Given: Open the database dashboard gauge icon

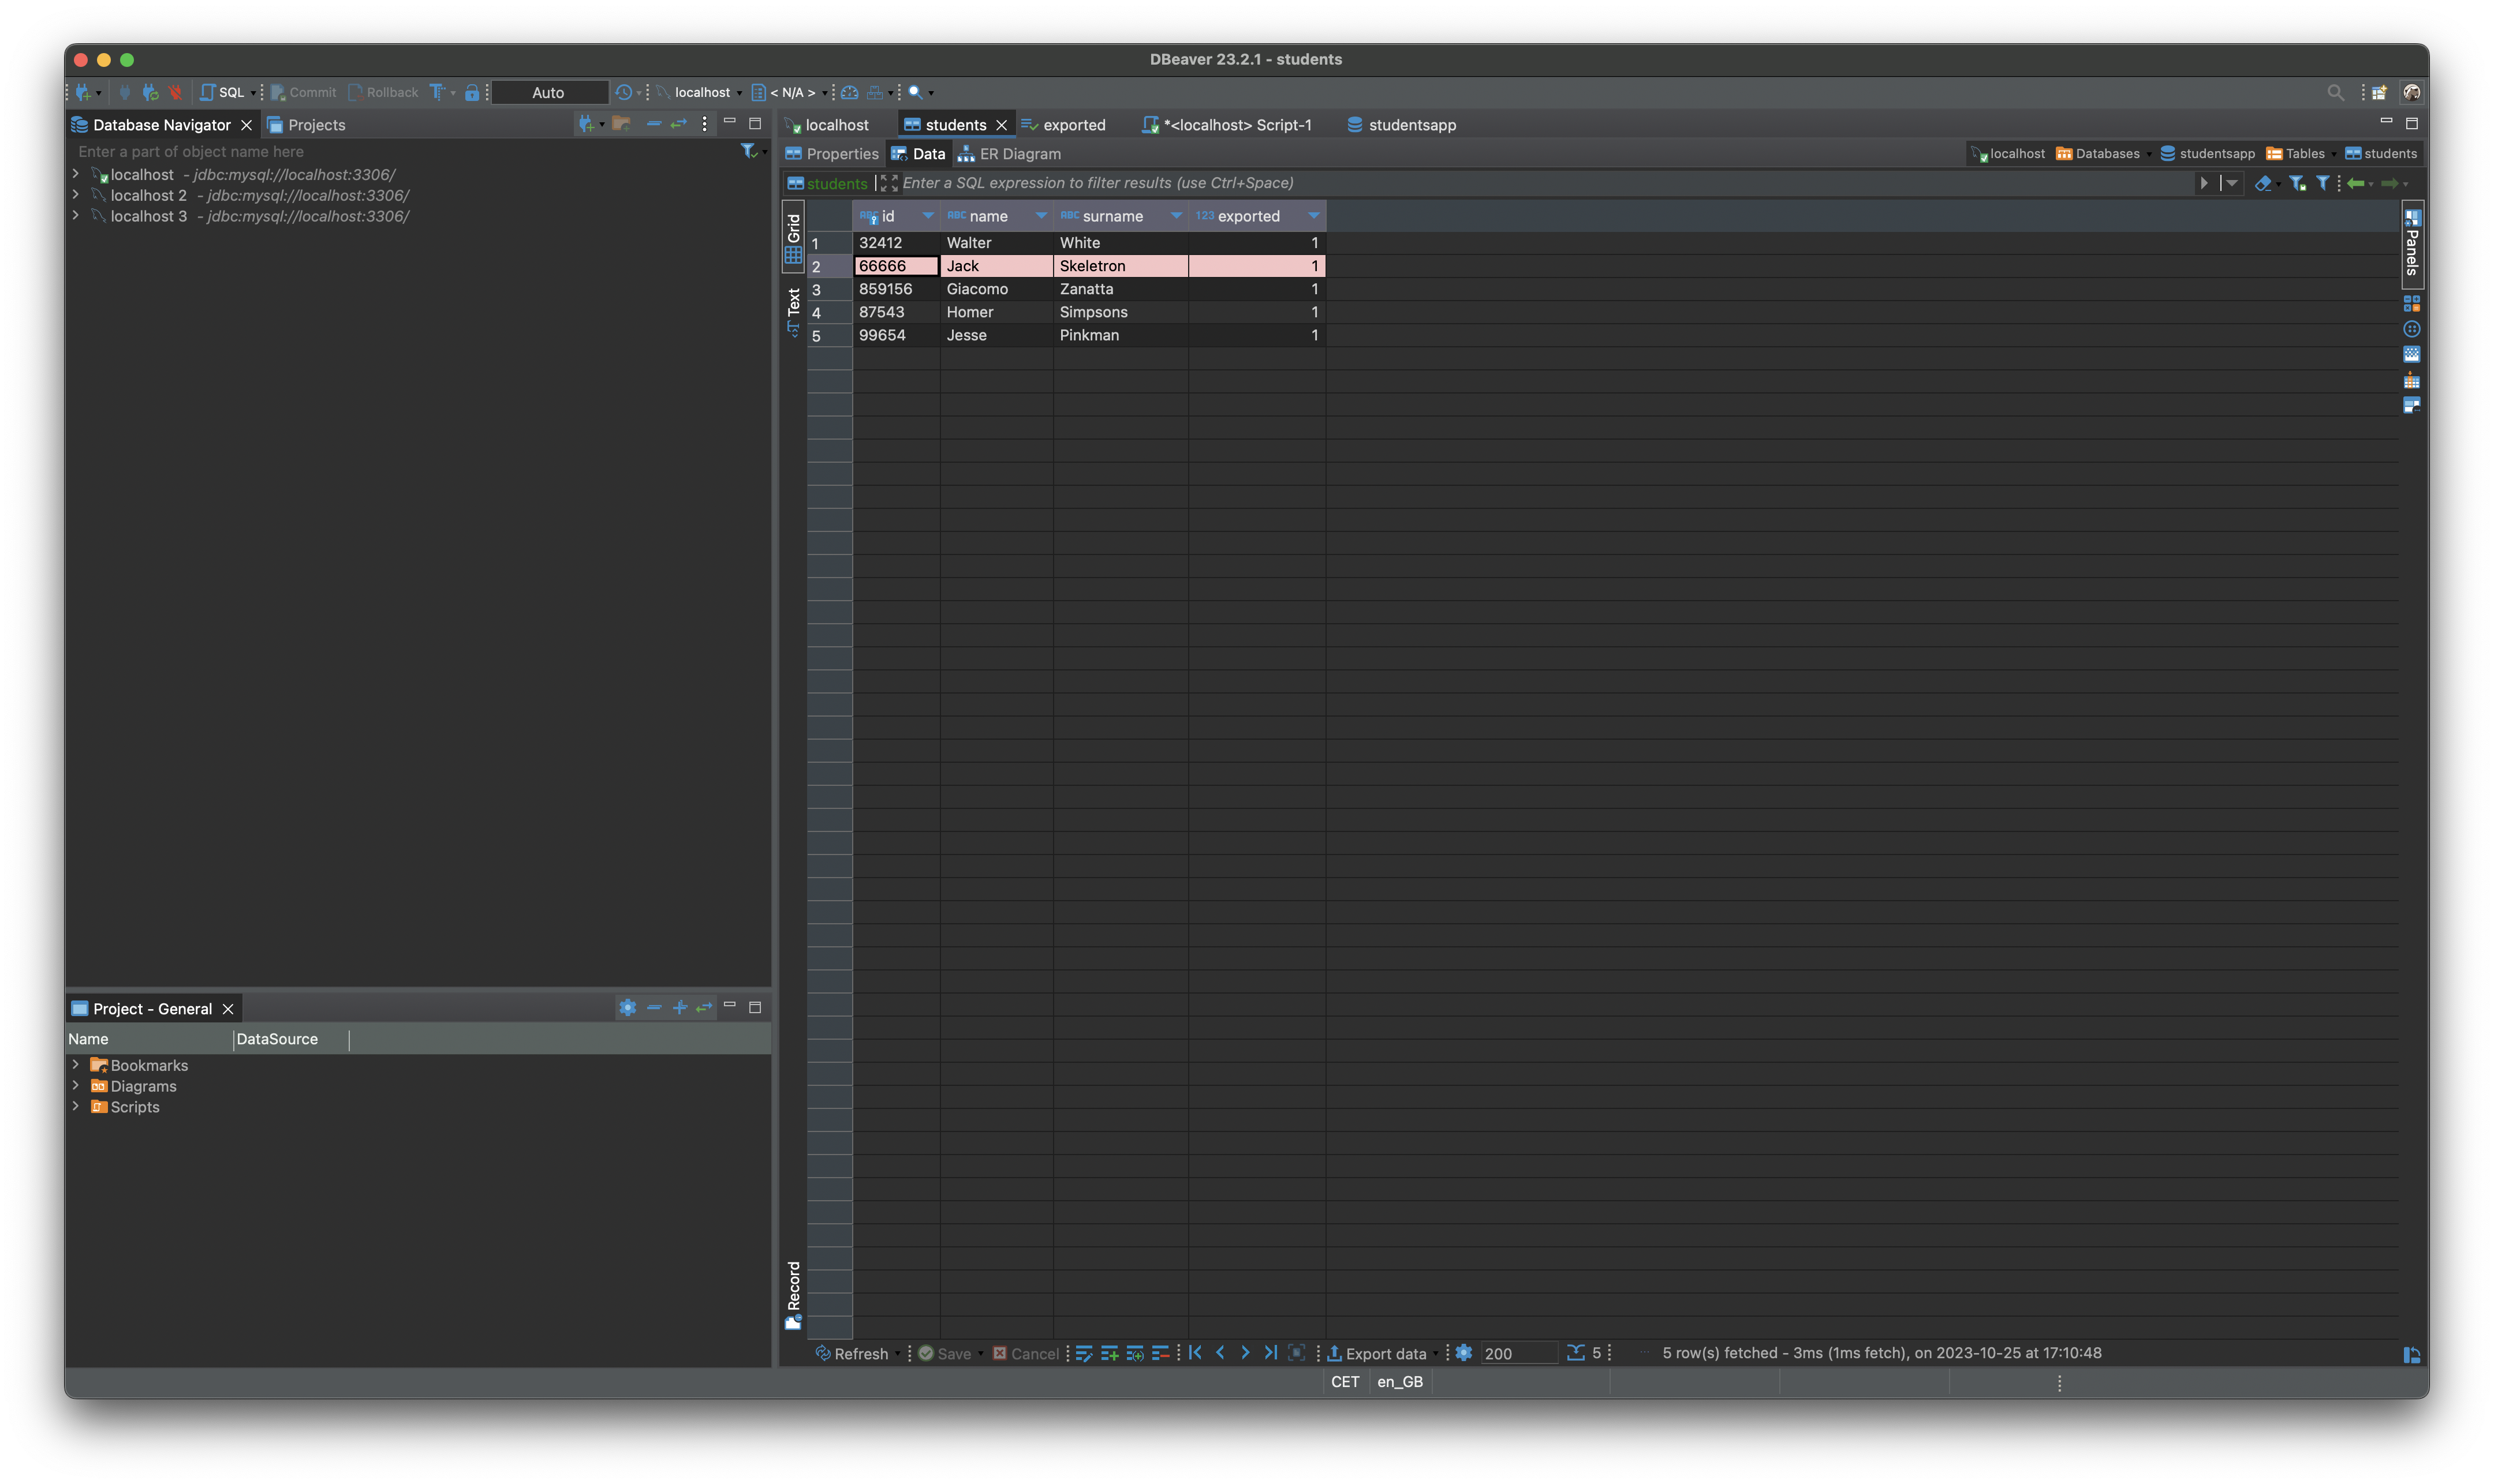Looking at the screenshot, I should click(x=849, y=92).
